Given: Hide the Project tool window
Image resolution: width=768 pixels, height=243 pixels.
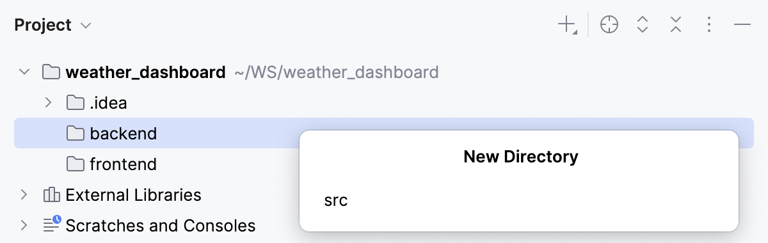Looking at the screenshot, I should click(x=742, y=26).
